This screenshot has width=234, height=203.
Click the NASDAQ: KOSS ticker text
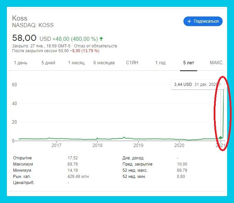coord(33,25)
